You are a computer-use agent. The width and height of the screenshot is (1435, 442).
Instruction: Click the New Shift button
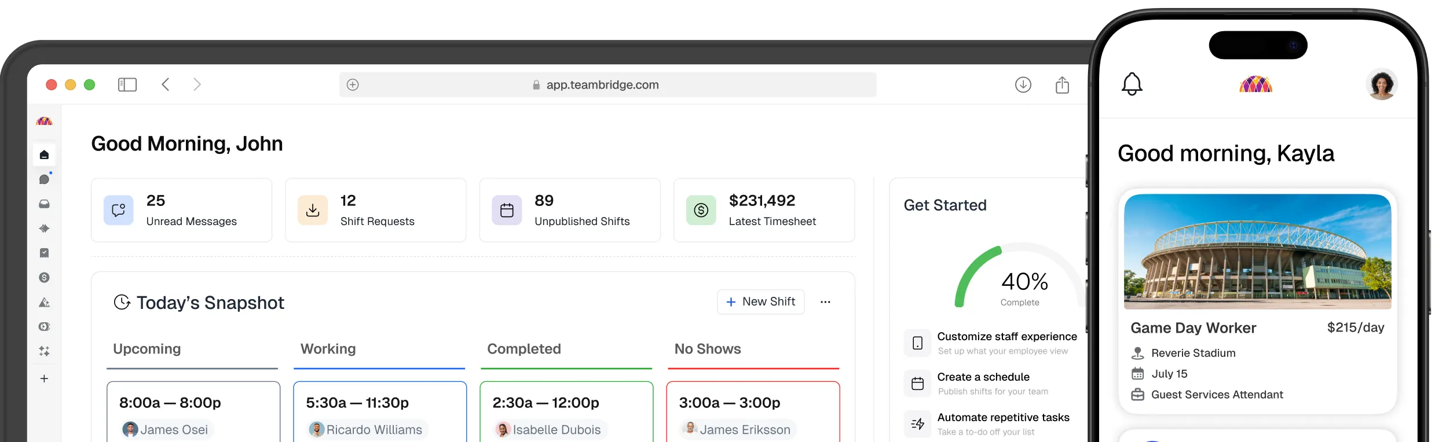point(761,302)
